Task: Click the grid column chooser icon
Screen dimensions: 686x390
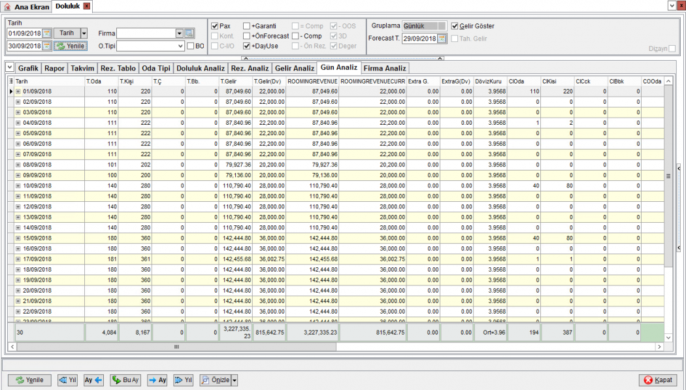Action: click(x=11, y=81)
